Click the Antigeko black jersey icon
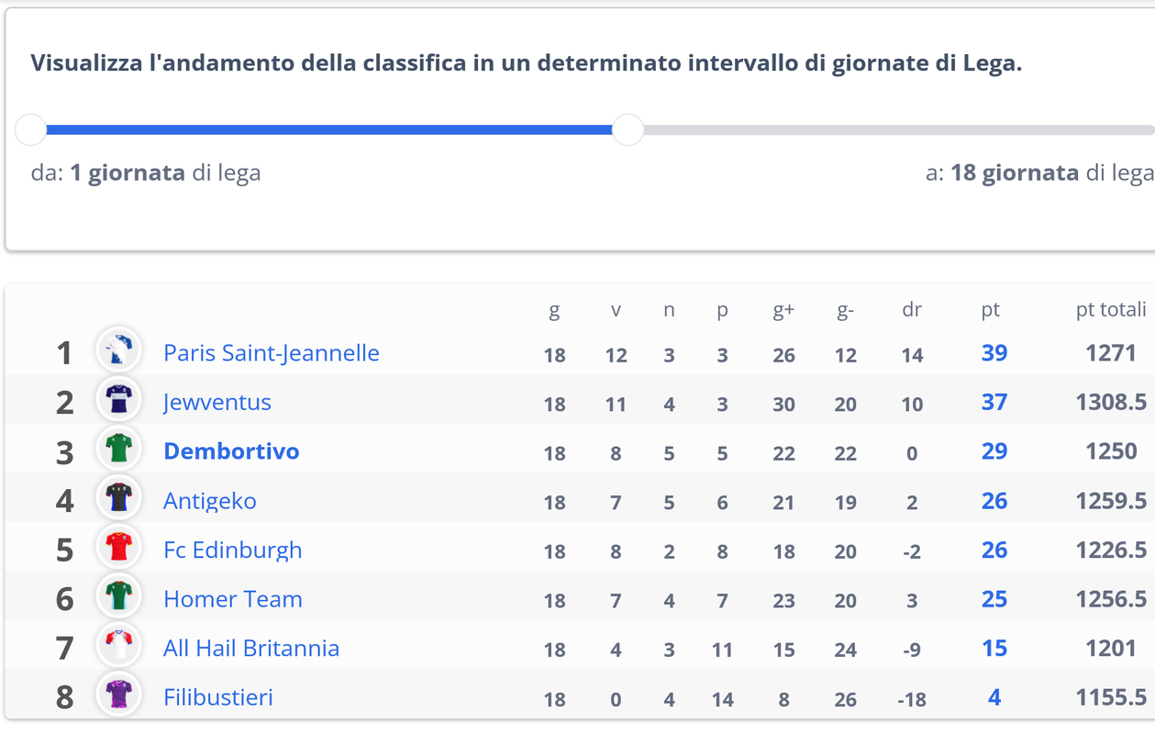This screenshot has height=734, width=1155. coord(119,500)
